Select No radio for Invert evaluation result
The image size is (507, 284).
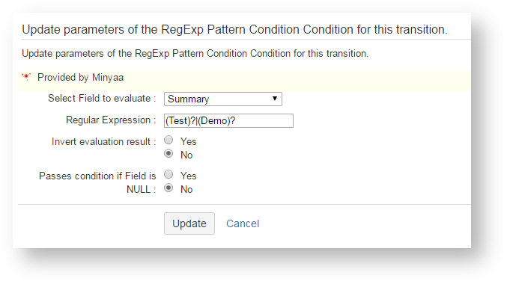(x=169, y=154)
